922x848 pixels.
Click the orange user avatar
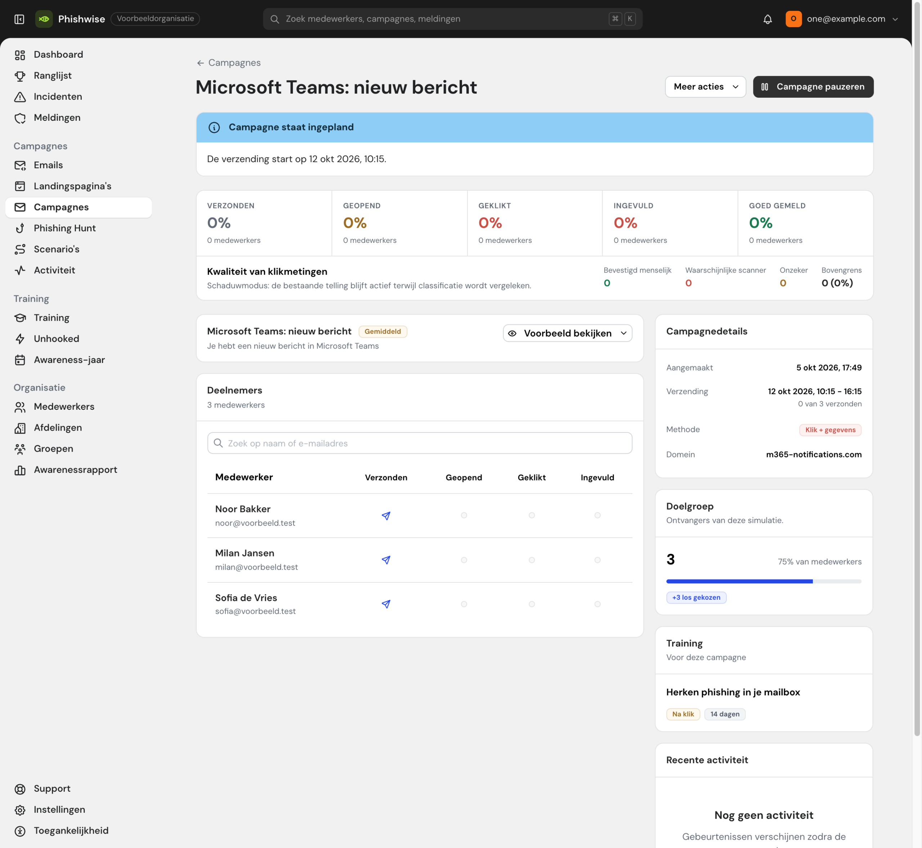(794, 19)
